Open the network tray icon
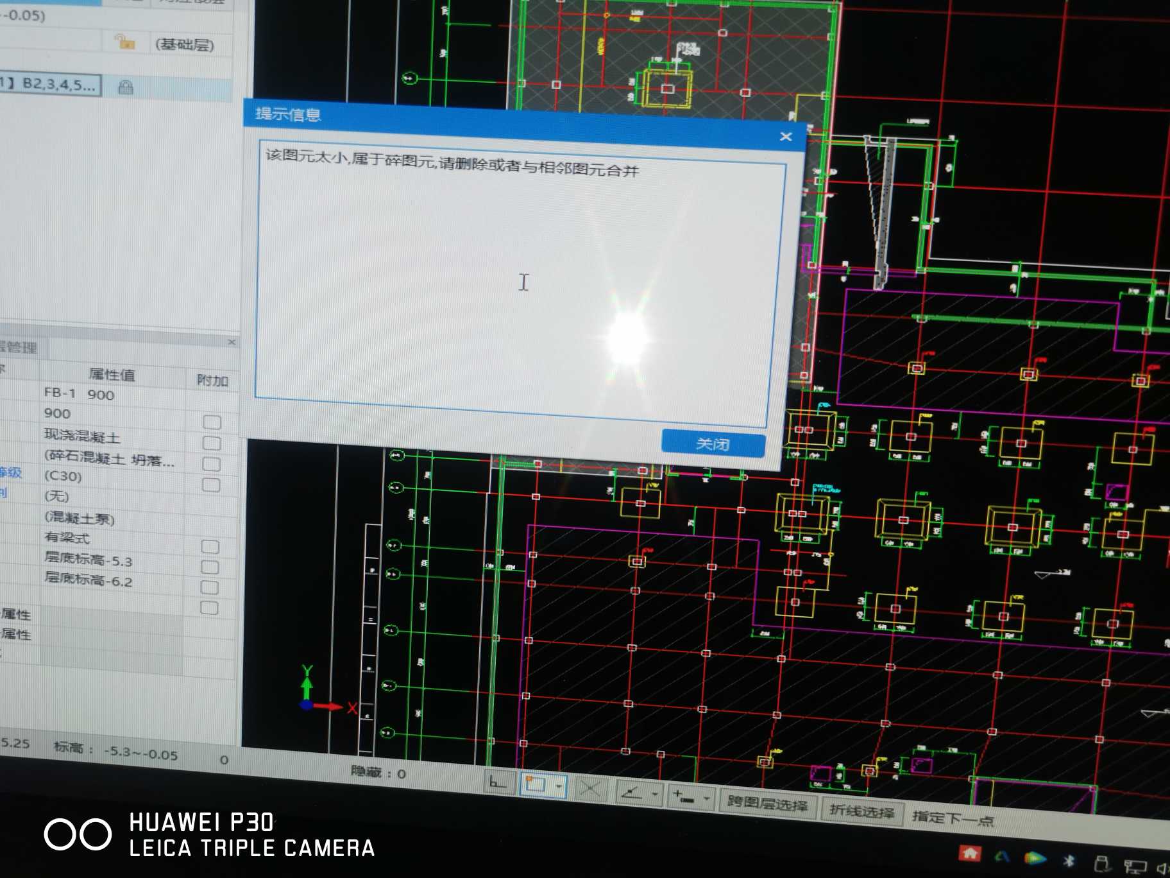 (x=1135, y=866)
